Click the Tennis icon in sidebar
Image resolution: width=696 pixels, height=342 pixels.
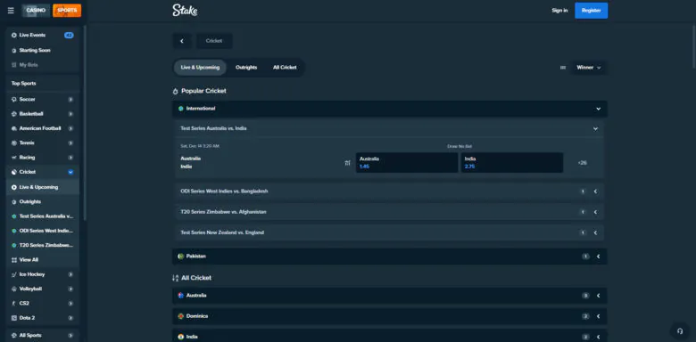pos(13,143)
